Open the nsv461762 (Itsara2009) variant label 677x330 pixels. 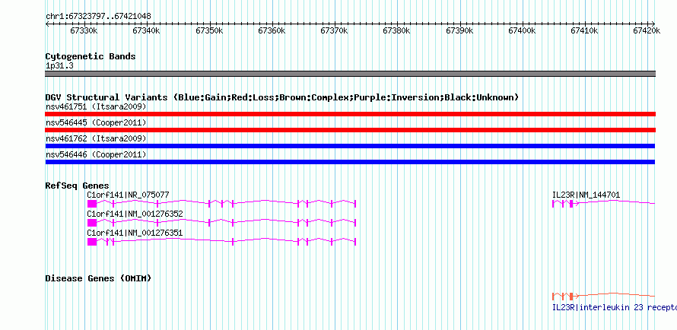tap(96, 138)
